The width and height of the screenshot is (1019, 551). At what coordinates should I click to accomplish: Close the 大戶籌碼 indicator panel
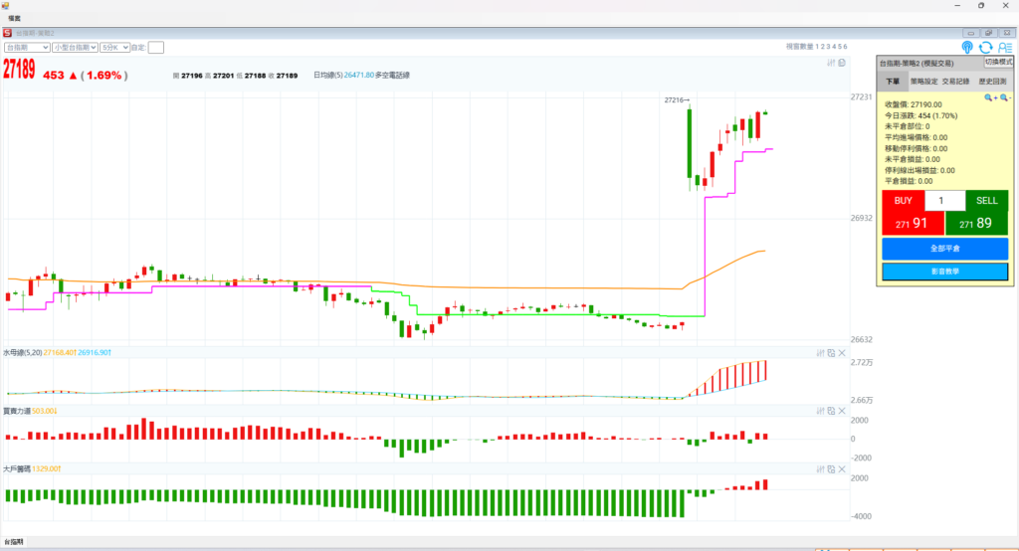tap(842, 468)
